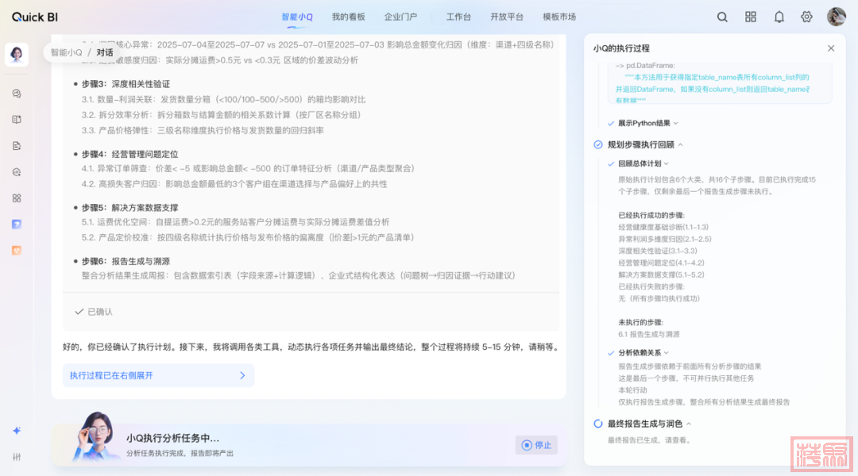Open the book icon in left sidebar
Screen dimensions: 858x476
tap(17, 119)
